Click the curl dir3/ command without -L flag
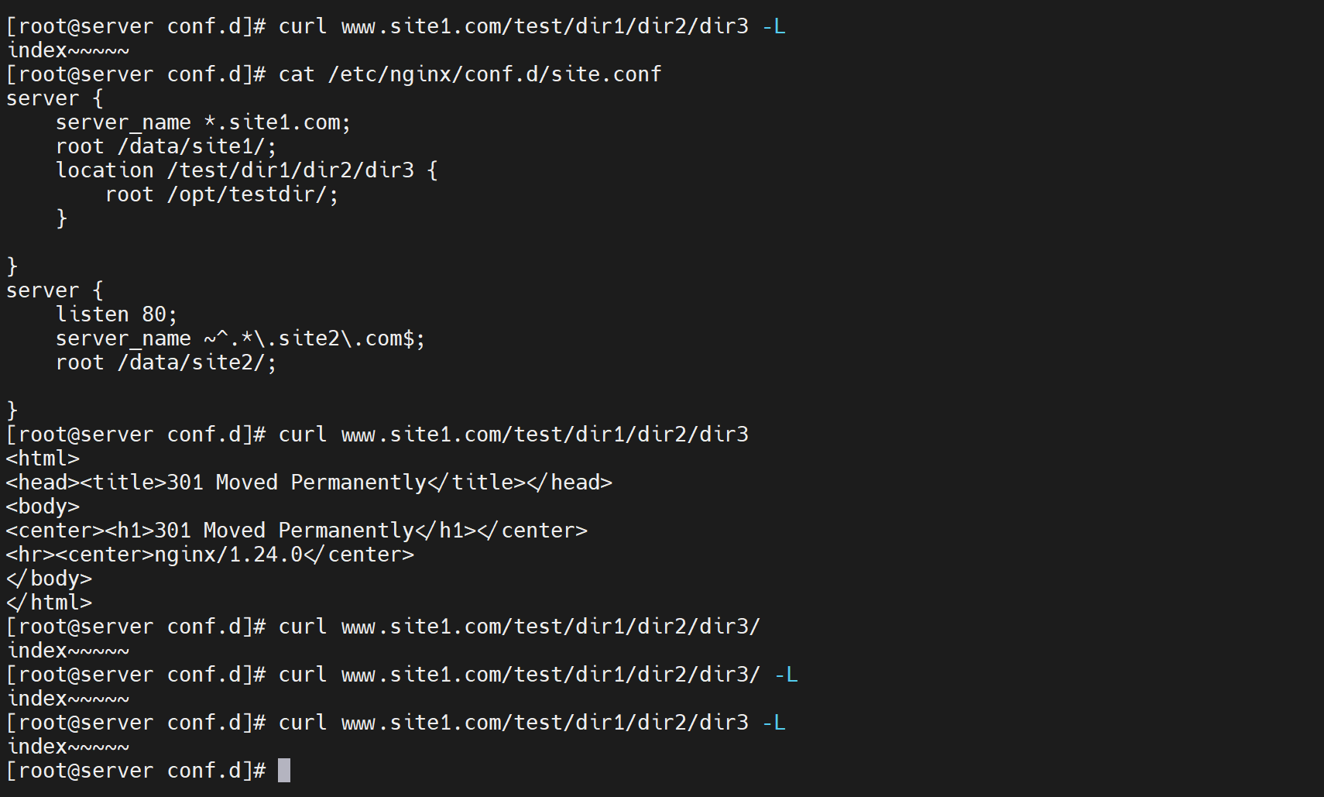The image size is (1324, 797). point(519,627)
